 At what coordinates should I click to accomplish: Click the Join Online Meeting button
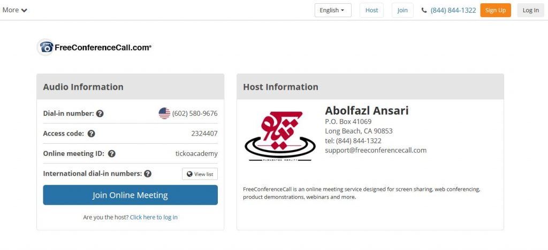pyautogui.click(x=131, y=195)
